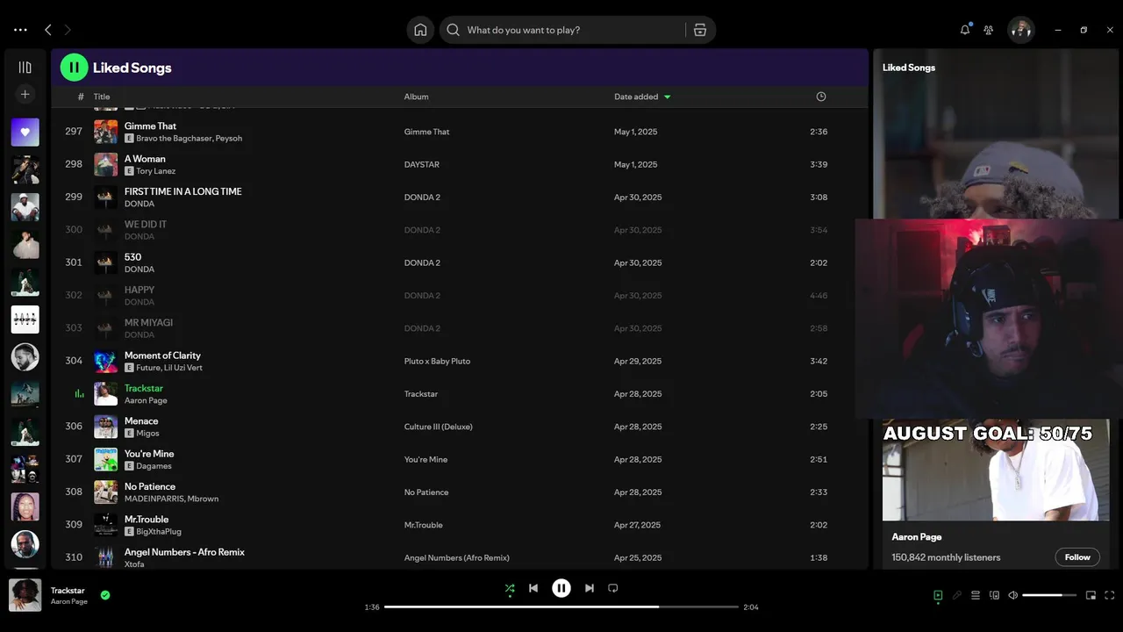
Task: Open the Peysoh artist link
Action: click(x=229, y=139)
